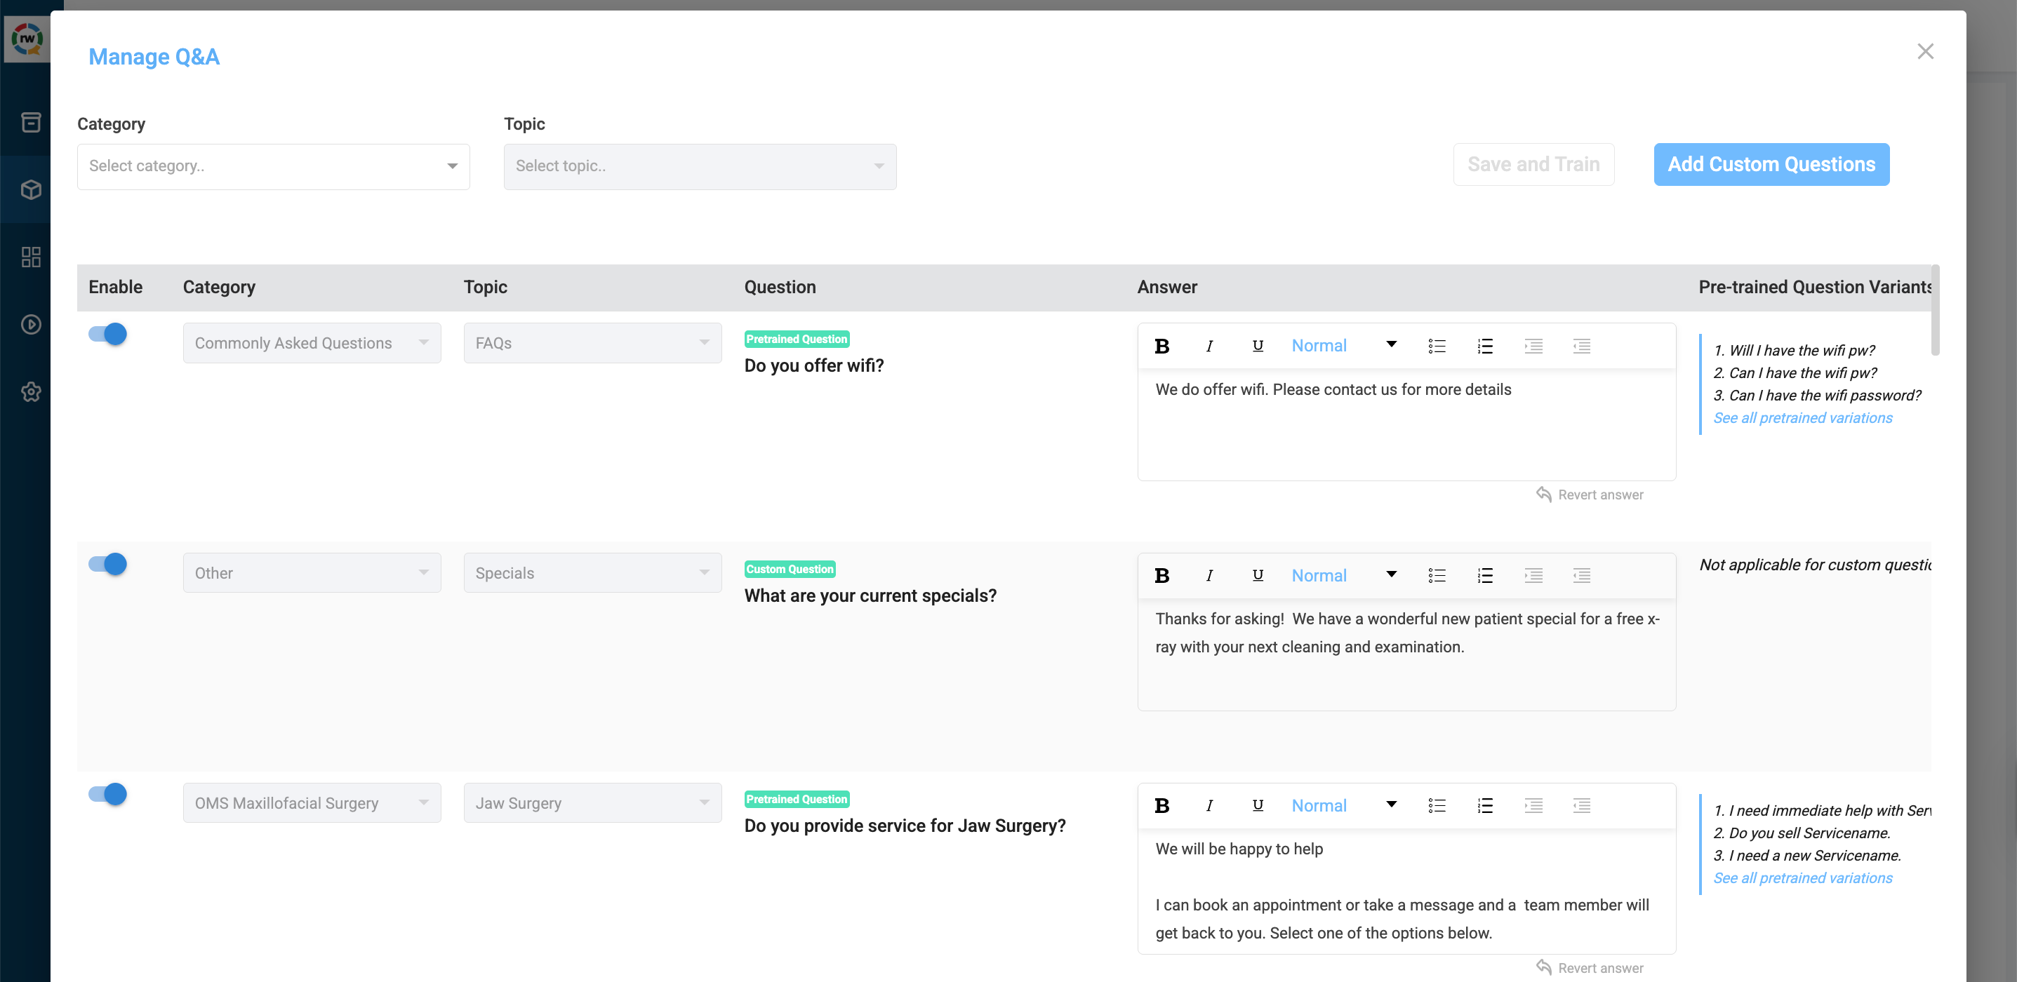Close the Manage Q&A dialog
2017x982 pixels.
pyautogui.click(x=1925, y=52)
